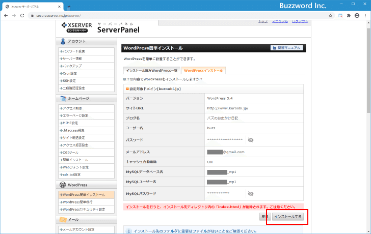Click the address bar URL field
The image size is (371, 234).
tap(180, 16)
